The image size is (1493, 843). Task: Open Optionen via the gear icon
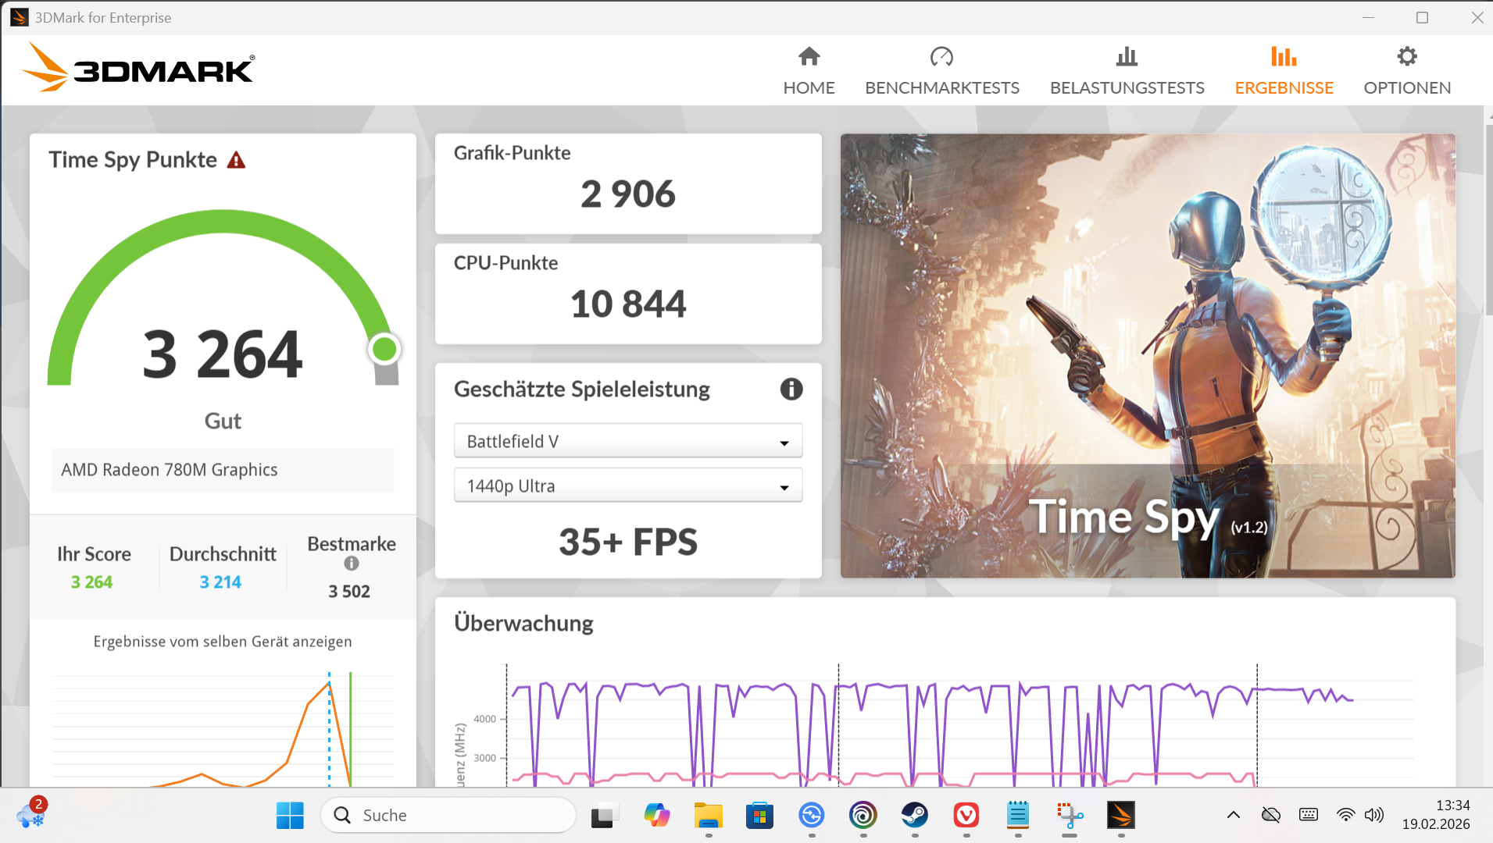pos(1406,57)
